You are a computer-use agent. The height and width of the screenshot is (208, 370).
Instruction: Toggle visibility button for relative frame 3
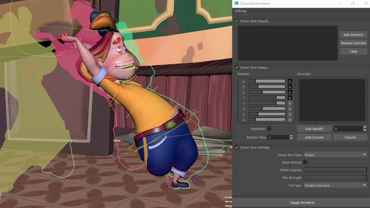pos(290,114)
